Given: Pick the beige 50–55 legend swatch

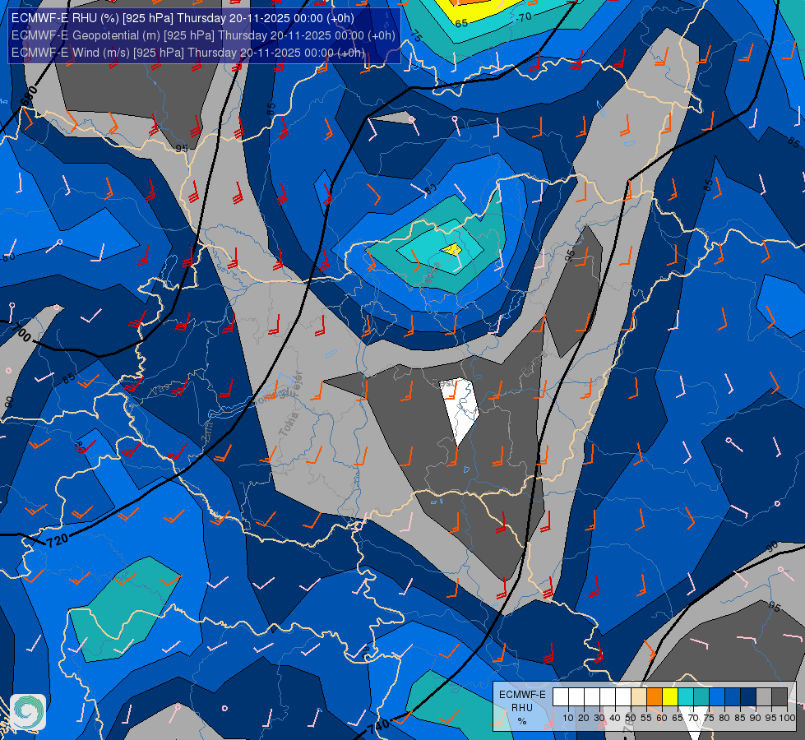Looking at the screenshot, I should click(639, 696).
